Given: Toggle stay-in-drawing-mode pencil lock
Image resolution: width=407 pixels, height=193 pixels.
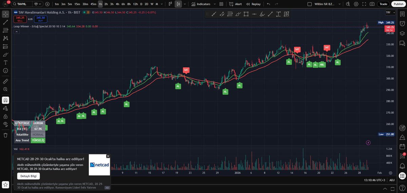Looking at the screenshot, I should 5,108.
